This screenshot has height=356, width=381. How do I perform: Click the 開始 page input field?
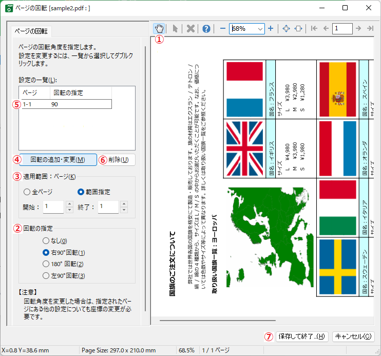point(53,207)
